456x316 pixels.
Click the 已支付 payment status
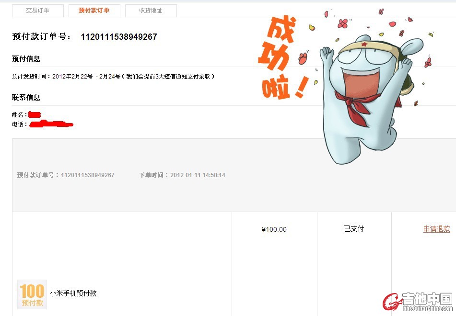[x=354, y=229]
